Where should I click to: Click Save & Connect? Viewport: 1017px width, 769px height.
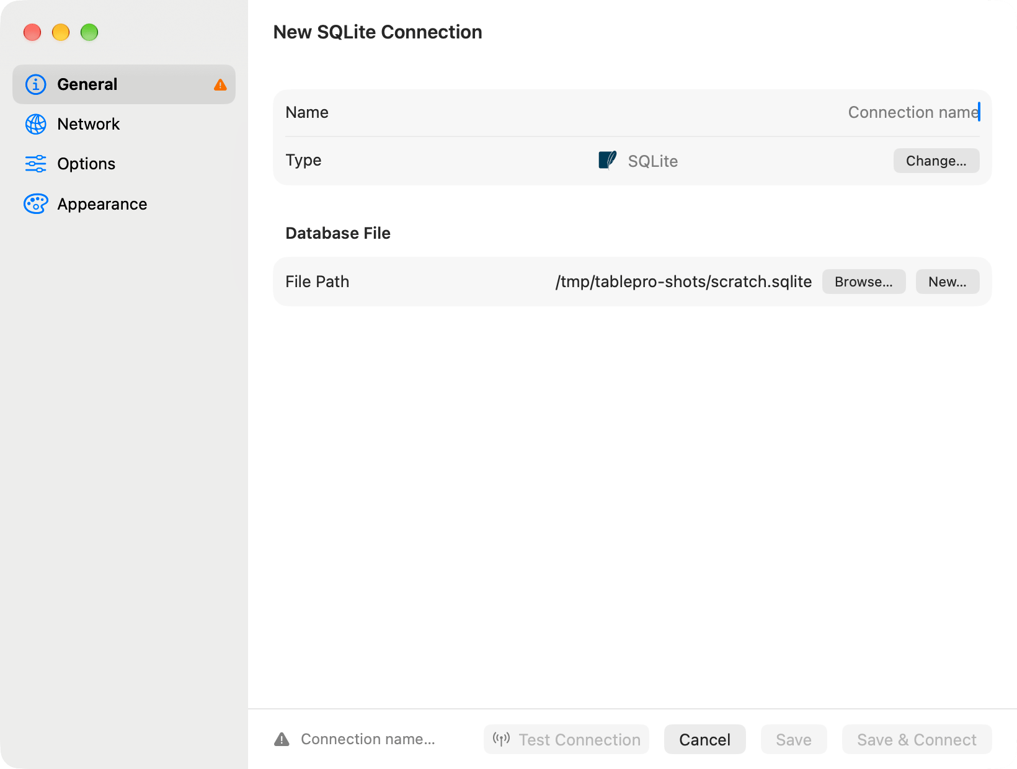917,739
